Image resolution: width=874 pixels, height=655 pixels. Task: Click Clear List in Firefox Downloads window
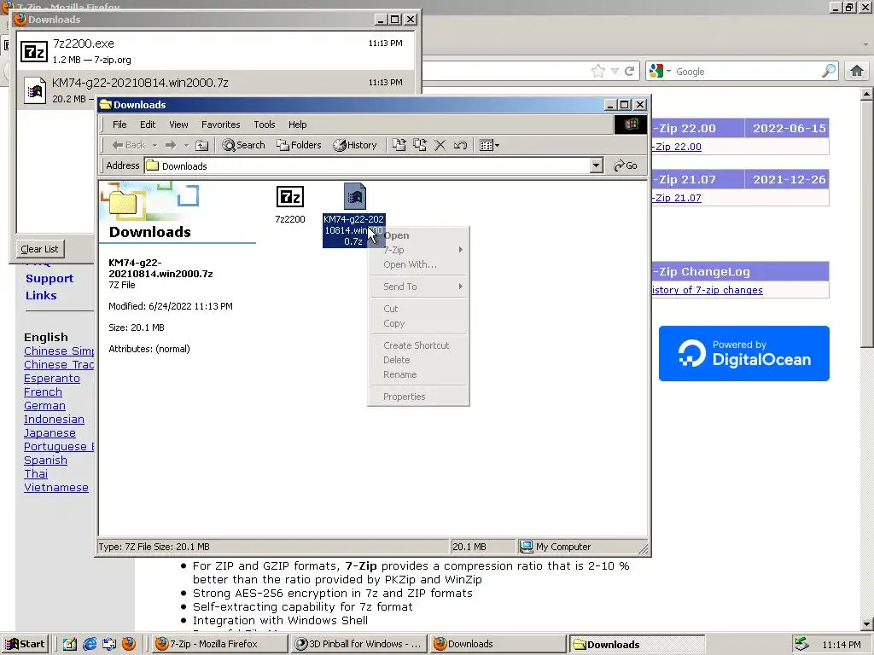tap(39, 249)
